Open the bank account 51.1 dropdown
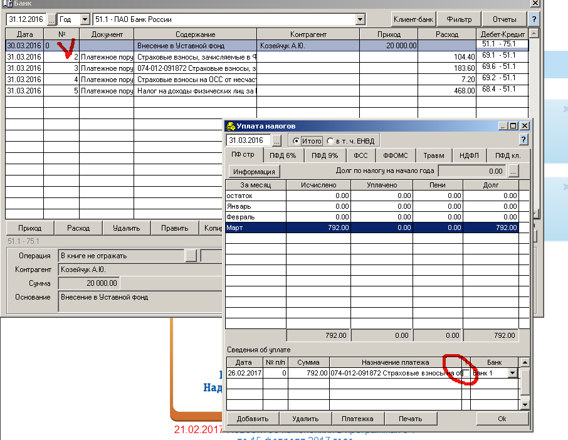 360,19
